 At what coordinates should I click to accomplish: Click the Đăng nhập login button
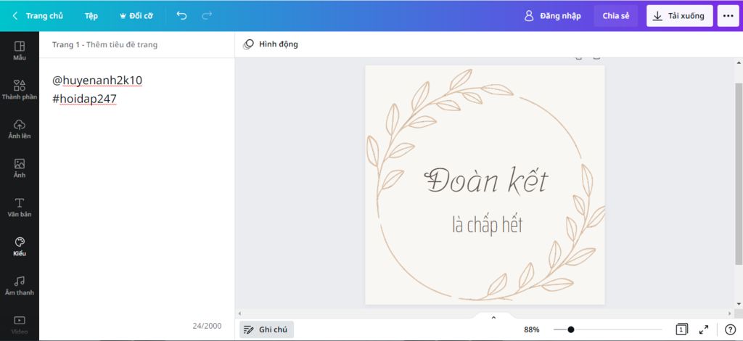[x=552, y=16]
